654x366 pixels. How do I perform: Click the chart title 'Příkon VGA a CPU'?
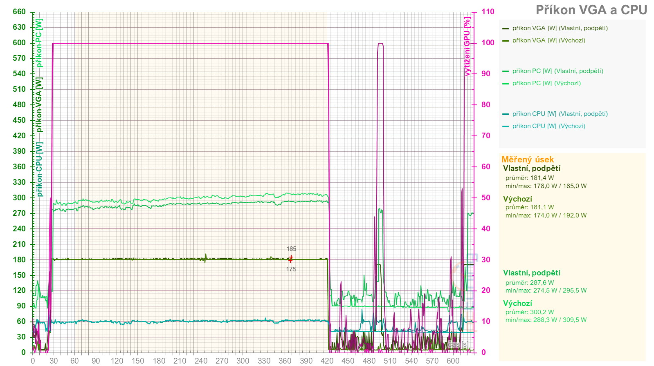pos(591,10)
